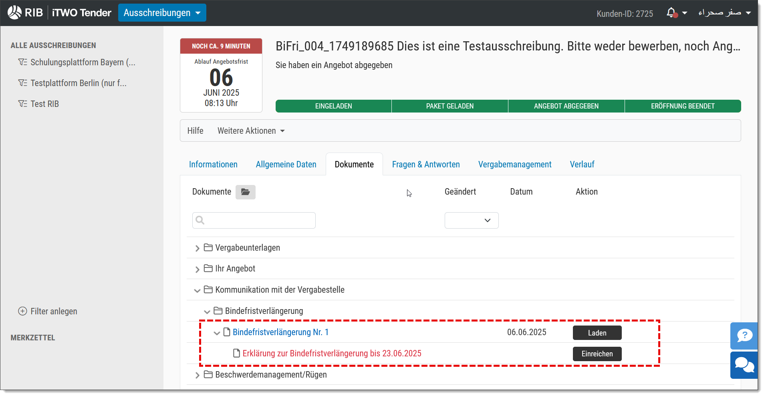This screenshot has height=396, width=764.
Task: Open the notification bell
Action: coord(672,13)
